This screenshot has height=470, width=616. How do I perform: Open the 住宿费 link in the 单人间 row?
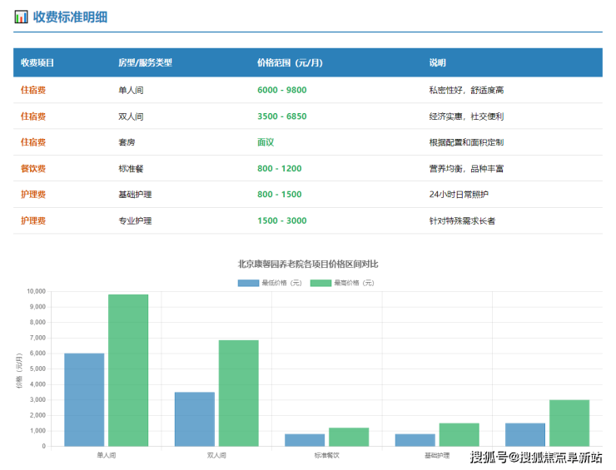pyautogui.click(x=33, y=90)
